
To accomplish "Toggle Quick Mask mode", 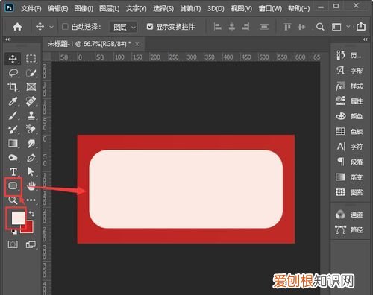I will tap(13, 244).
